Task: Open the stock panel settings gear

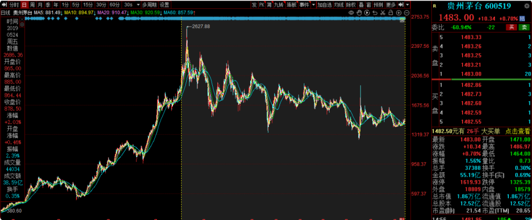Action: [x=527, y=5]
